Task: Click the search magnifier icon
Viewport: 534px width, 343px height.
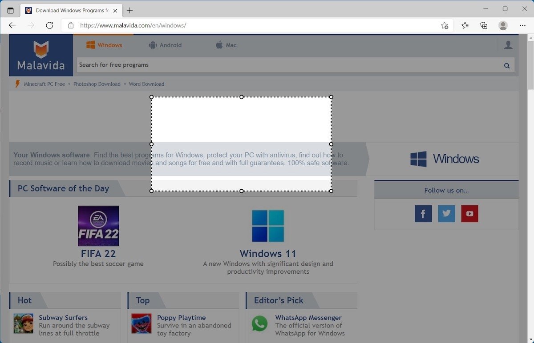Action: (x=506, y=65)
